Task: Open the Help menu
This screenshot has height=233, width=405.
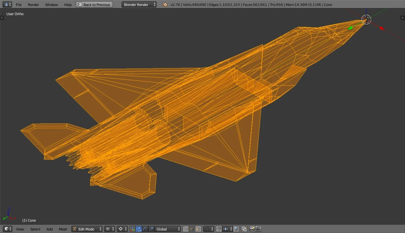Action: coord(68,5)
